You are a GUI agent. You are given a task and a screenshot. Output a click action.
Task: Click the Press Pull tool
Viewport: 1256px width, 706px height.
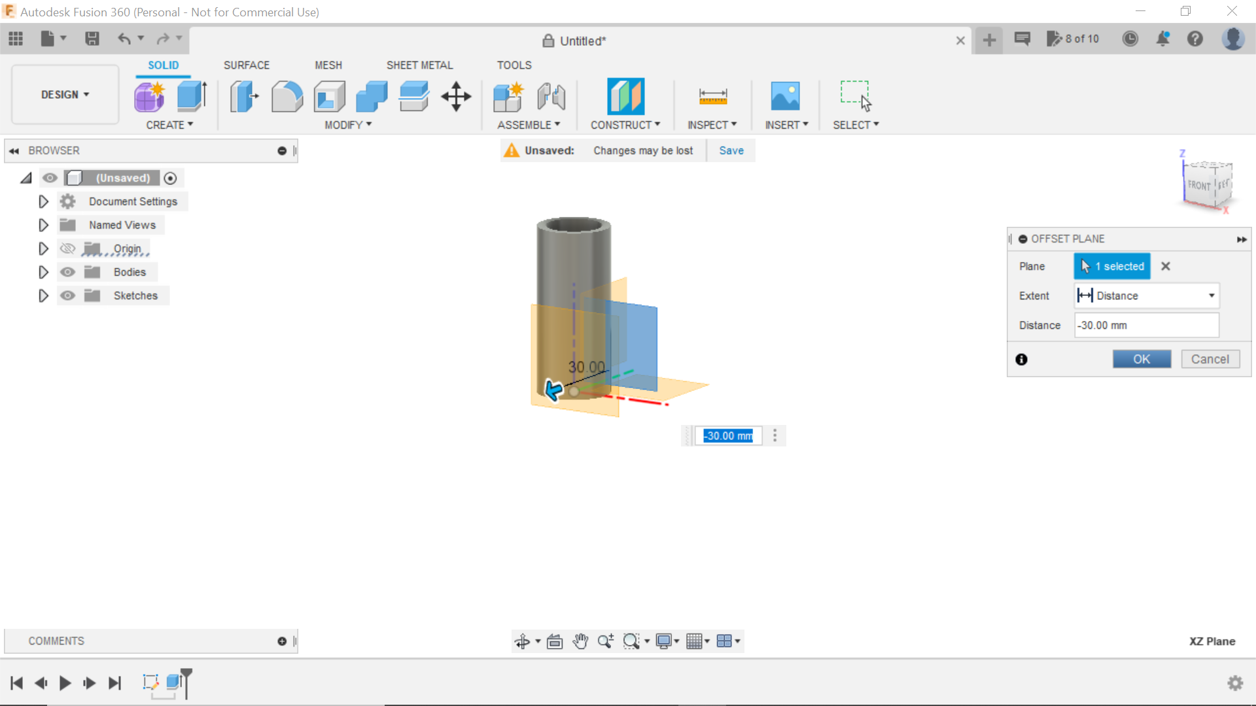pyautogui.click(x=243, y=96)
